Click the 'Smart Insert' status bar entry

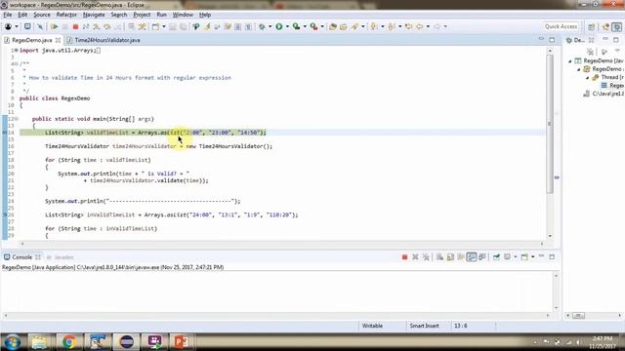click(x=424, y=326)
